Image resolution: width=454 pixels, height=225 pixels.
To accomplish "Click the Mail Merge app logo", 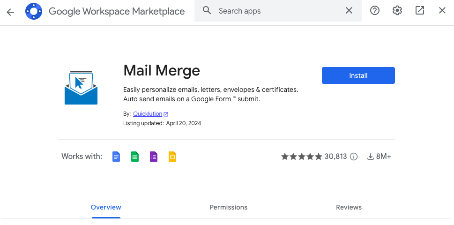I will click(81, 88).
